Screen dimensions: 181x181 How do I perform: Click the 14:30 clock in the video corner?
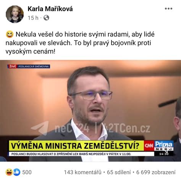click(x=164, y=154)
